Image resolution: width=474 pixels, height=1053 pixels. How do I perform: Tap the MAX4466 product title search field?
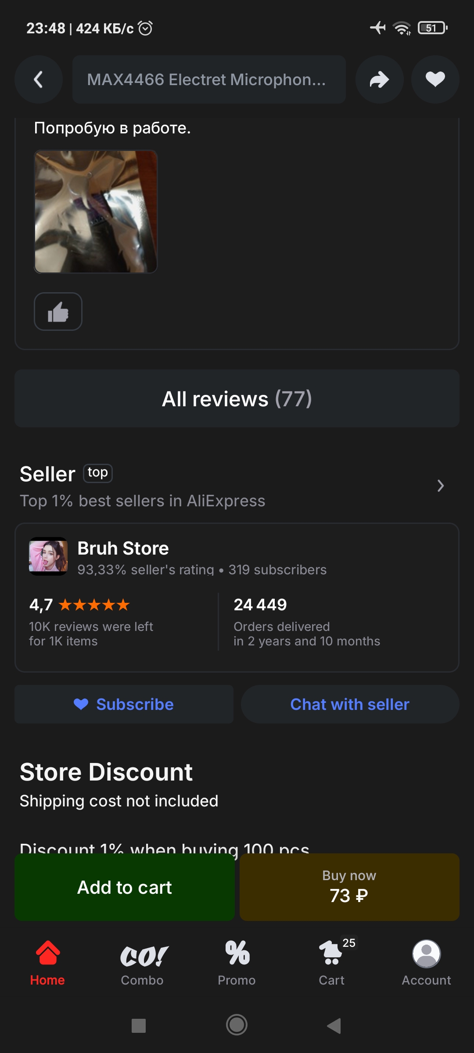point(209,79)
